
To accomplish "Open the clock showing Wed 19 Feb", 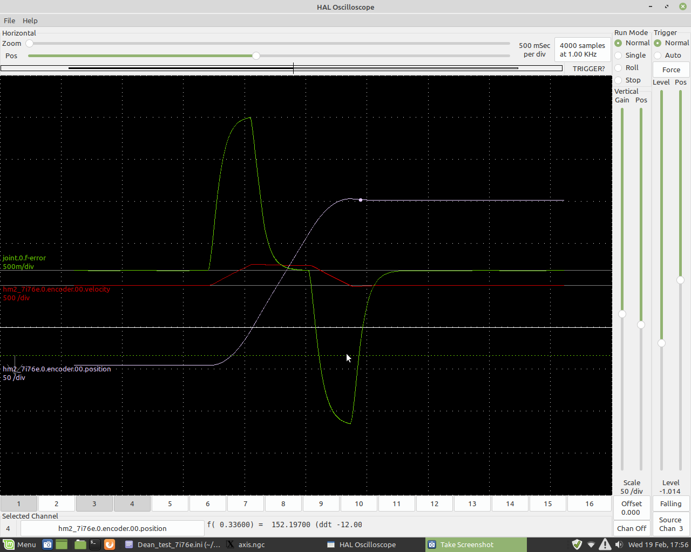I will [x=658, y=544].
